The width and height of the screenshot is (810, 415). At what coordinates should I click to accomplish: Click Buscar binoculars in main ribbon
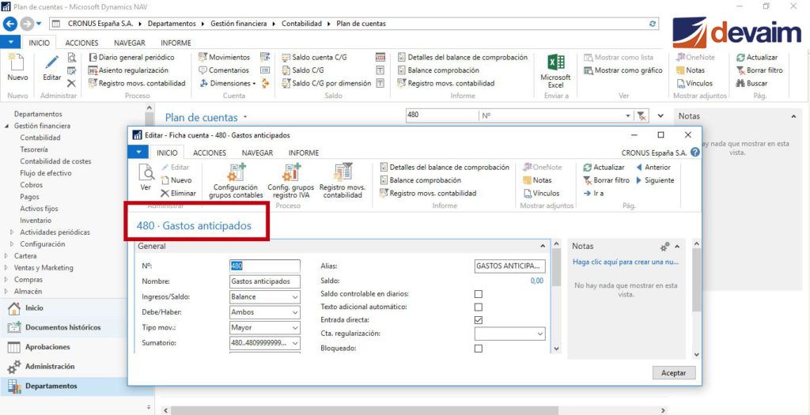752,83
